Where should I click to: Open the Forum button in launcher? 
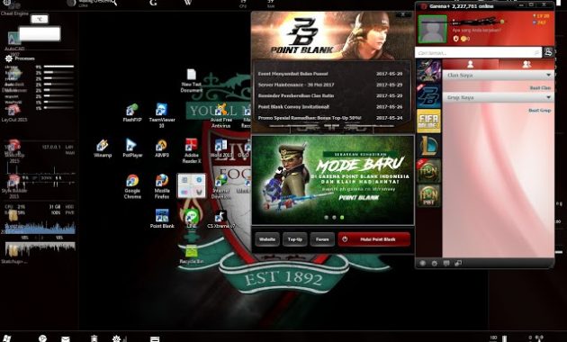[x=322, y=239]
